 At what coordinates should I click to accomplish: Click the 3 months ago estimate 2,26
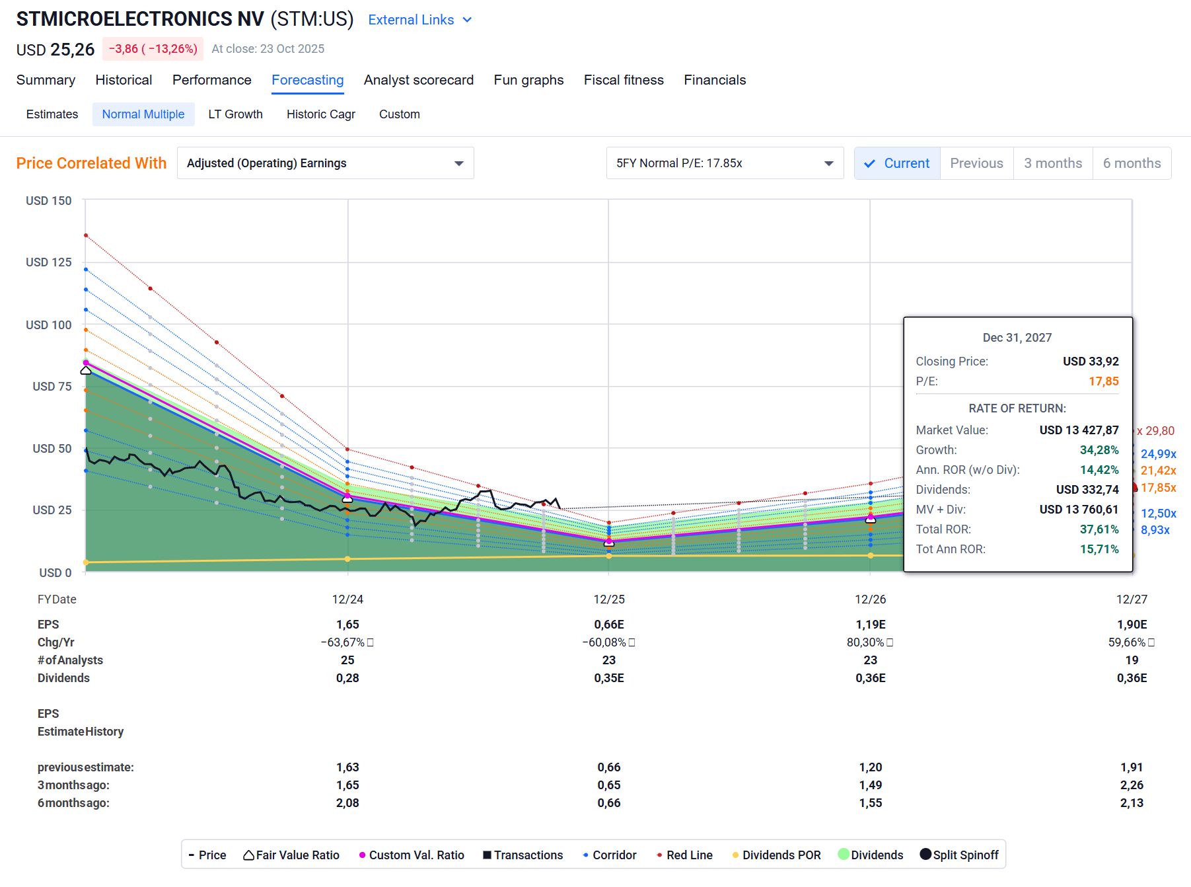1132,785
